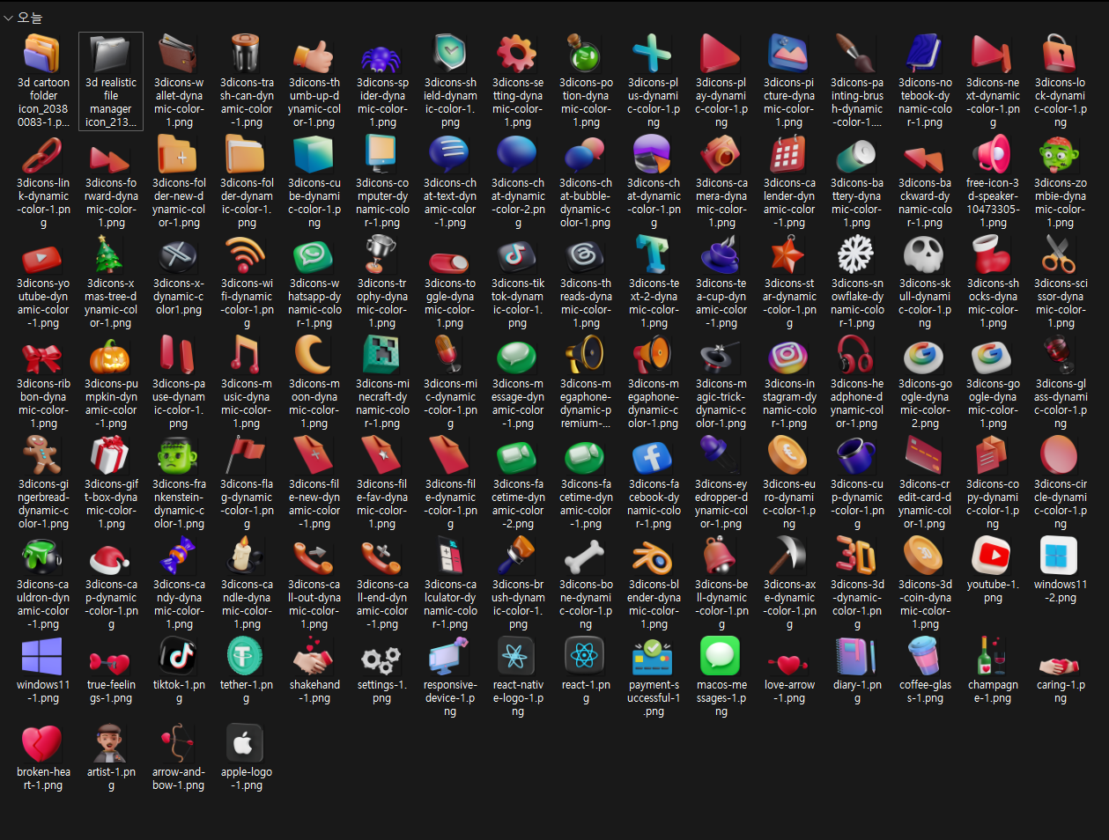Select the facebook 3dicons file
The height and width of the screenshot is (840, 1109).
654,483
